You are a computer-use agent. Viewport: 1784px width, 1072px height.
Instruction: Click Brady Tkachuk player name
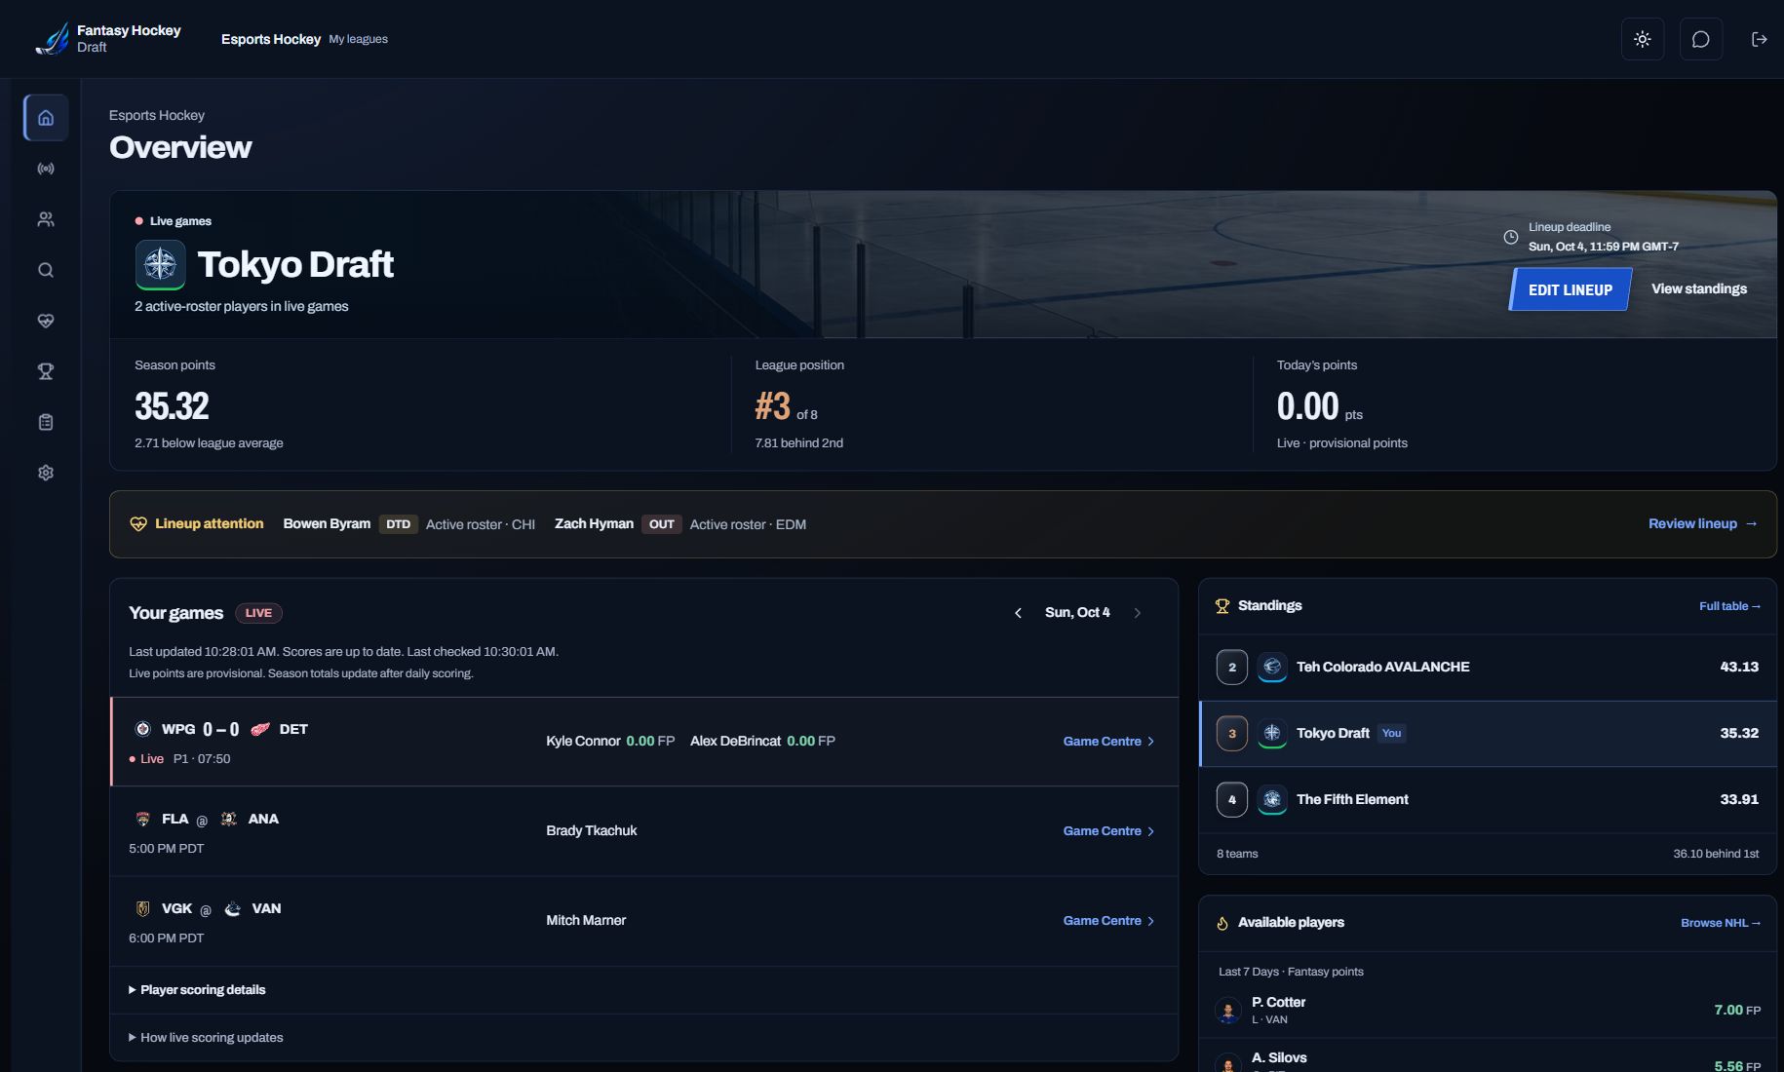click(x=591, y=831)
